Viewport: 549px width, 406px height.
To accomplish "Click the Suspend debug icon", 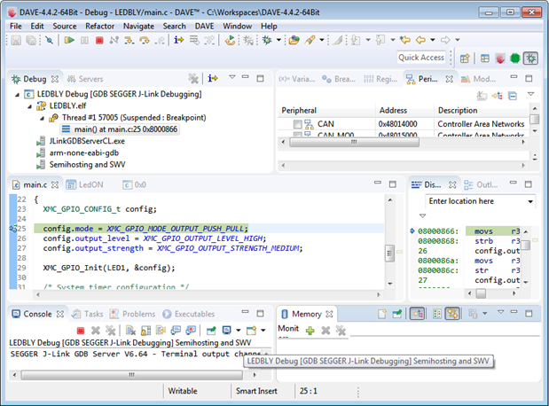I will click(x=84, y=41).
